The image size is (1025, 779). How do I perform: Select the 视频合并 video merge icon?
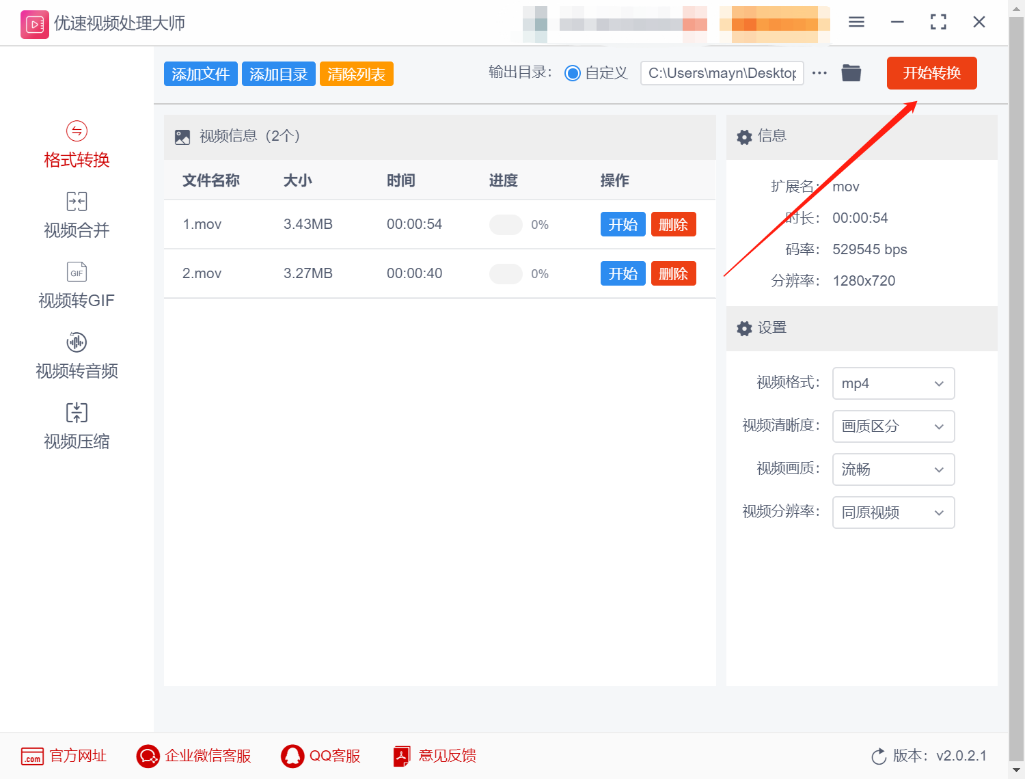[77, 202]
